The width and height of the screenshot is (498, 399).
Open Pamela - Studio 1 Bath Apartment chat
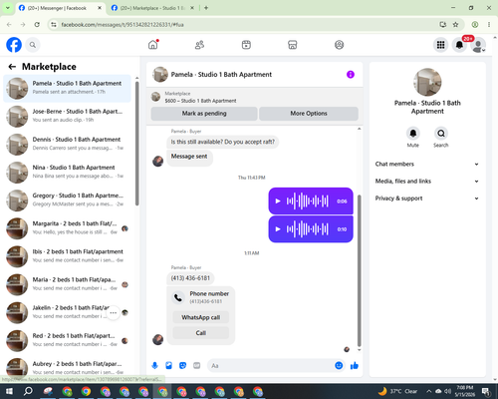tap(67, 88)
